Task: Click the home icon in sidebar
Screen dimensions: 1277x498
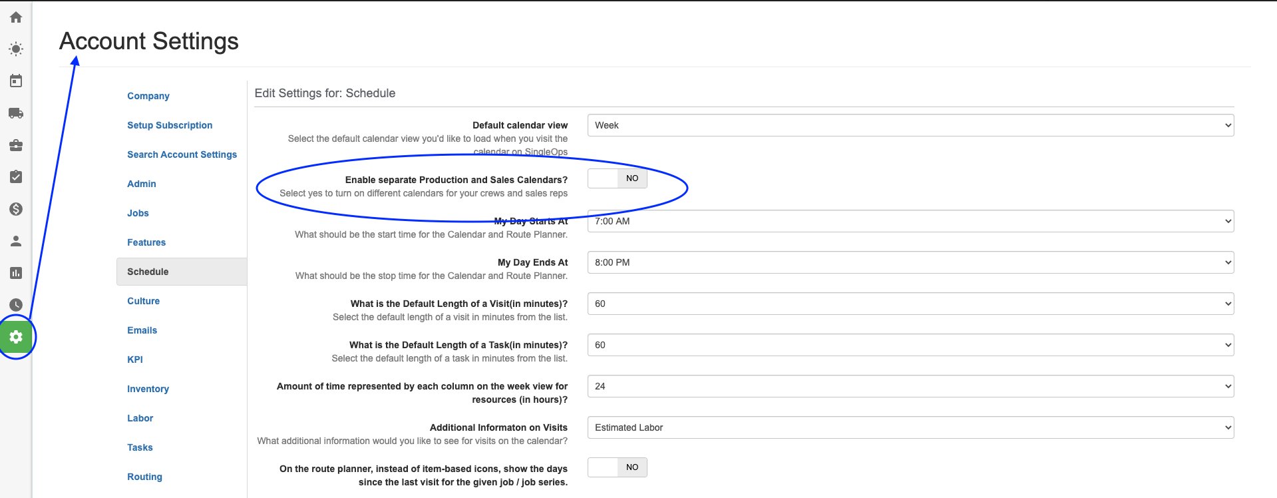Action: [16, 17]
